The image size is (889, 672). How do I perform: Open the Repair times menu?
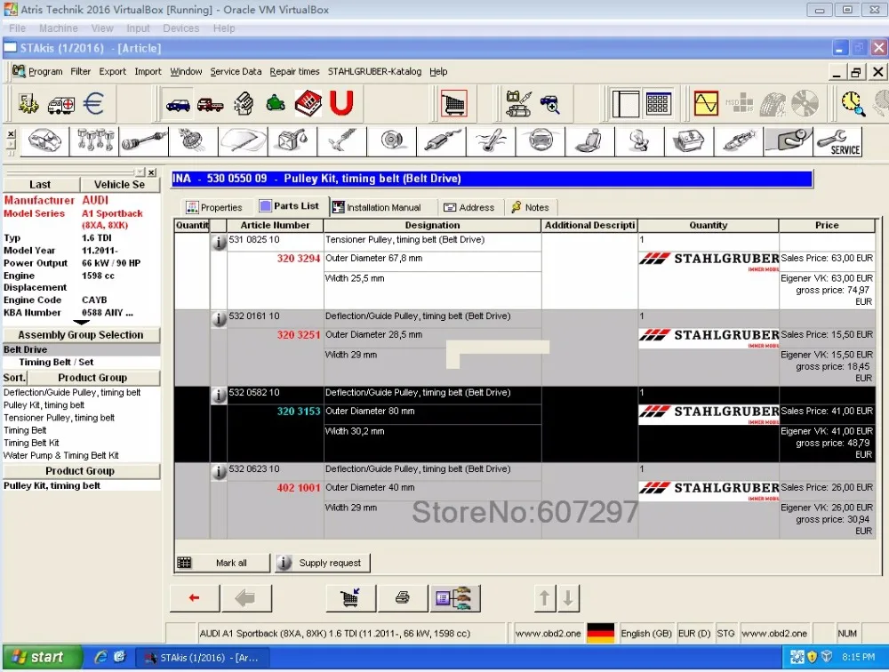pos(294,71)
